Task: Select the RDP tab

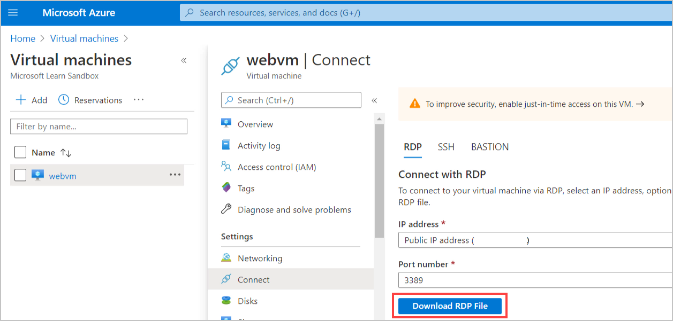Action: tap(413, 147)
